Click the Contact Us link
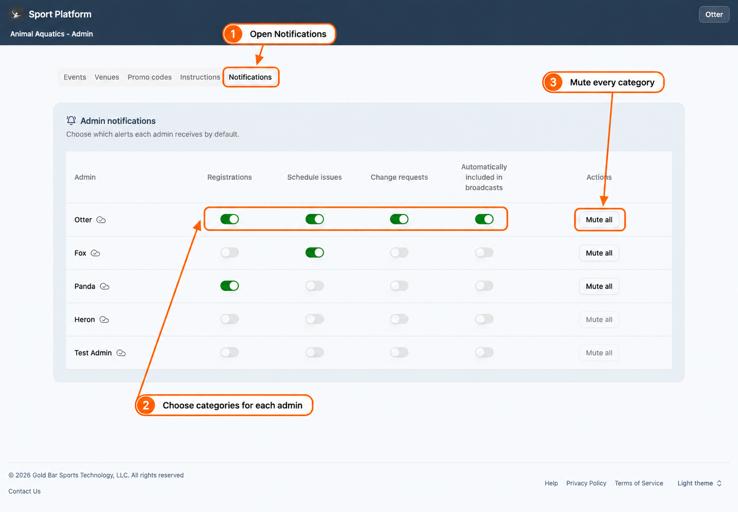This screenshot has height=512, width=738. pyautogui.click(x=25, y=491)
